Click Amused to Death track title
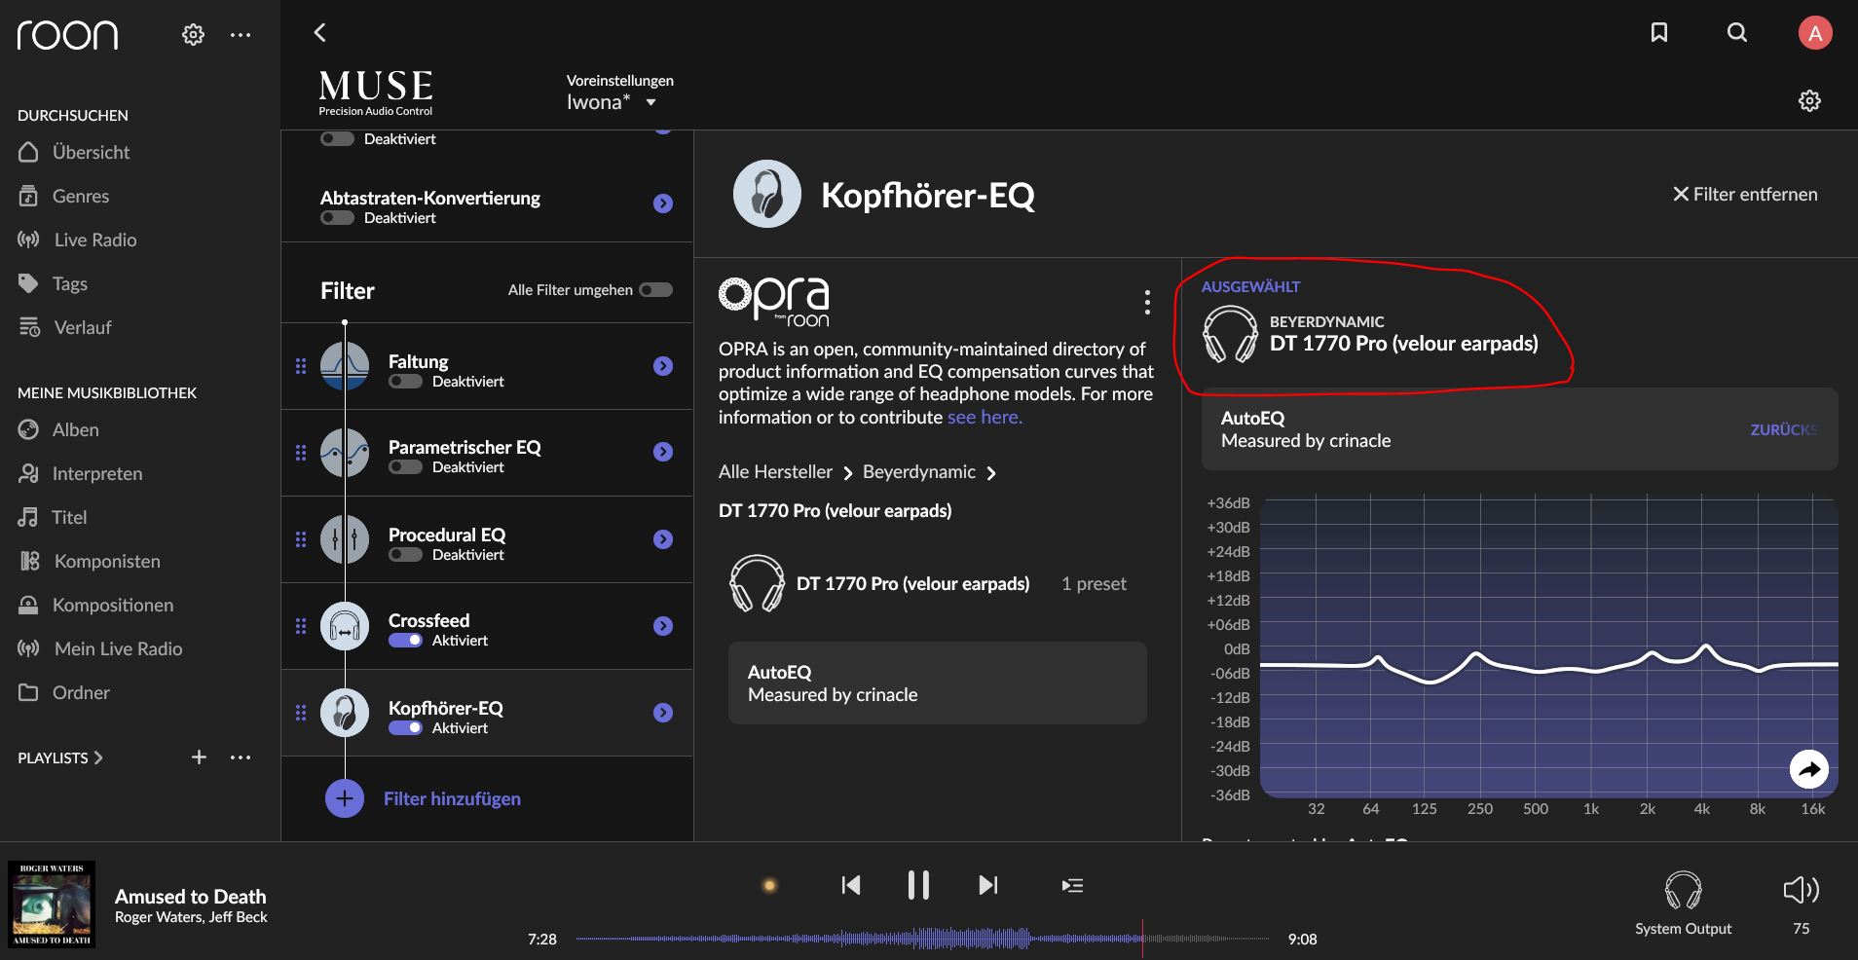Screen dimensions: 1858x960 pos(190,896)
